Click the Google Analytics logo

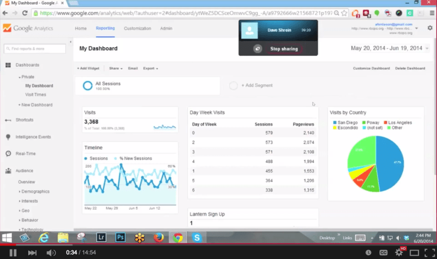point(28,28)
